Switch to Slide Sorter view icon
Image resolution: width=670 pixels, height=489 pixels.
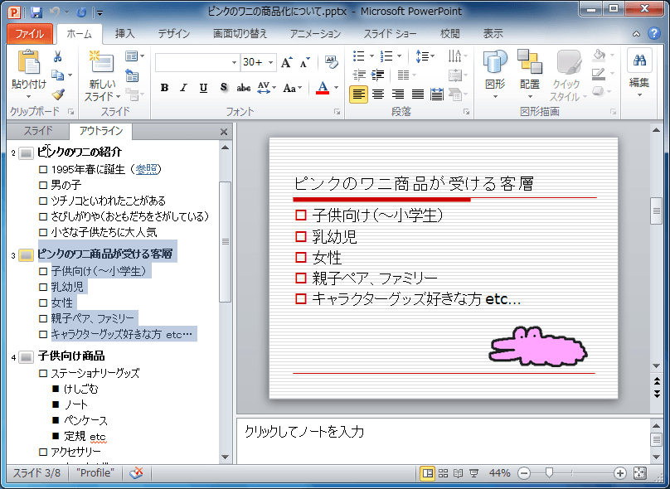click(443, 472)
